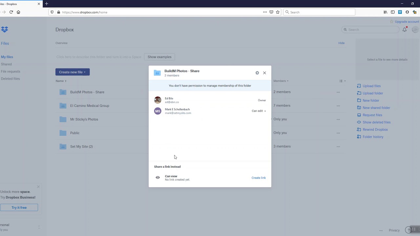
Task: Click the Firefox address bar URL
Action: click(85, 12)
